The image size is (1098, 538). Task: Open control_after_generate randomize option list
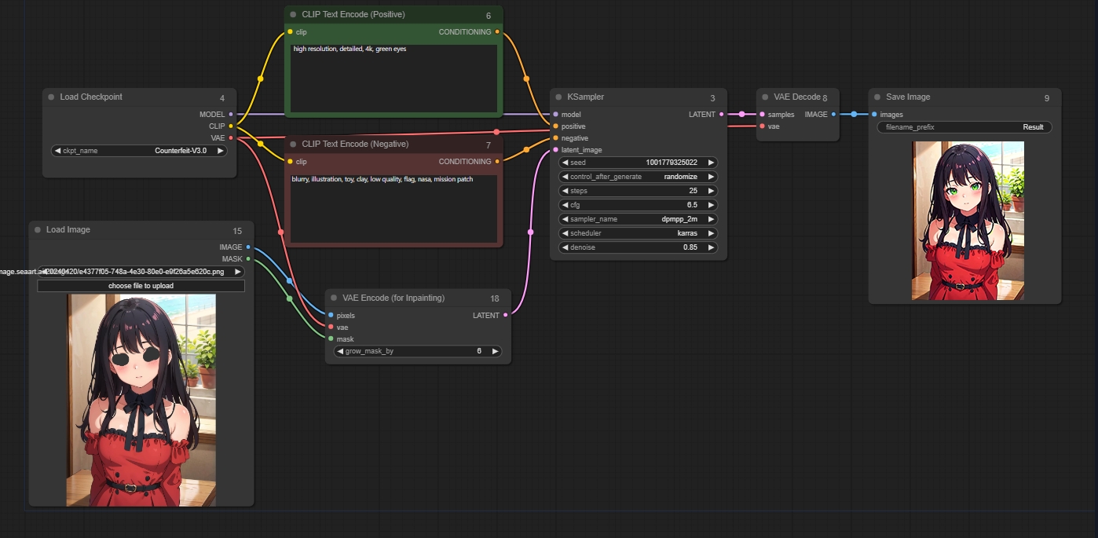click(638, 177)
